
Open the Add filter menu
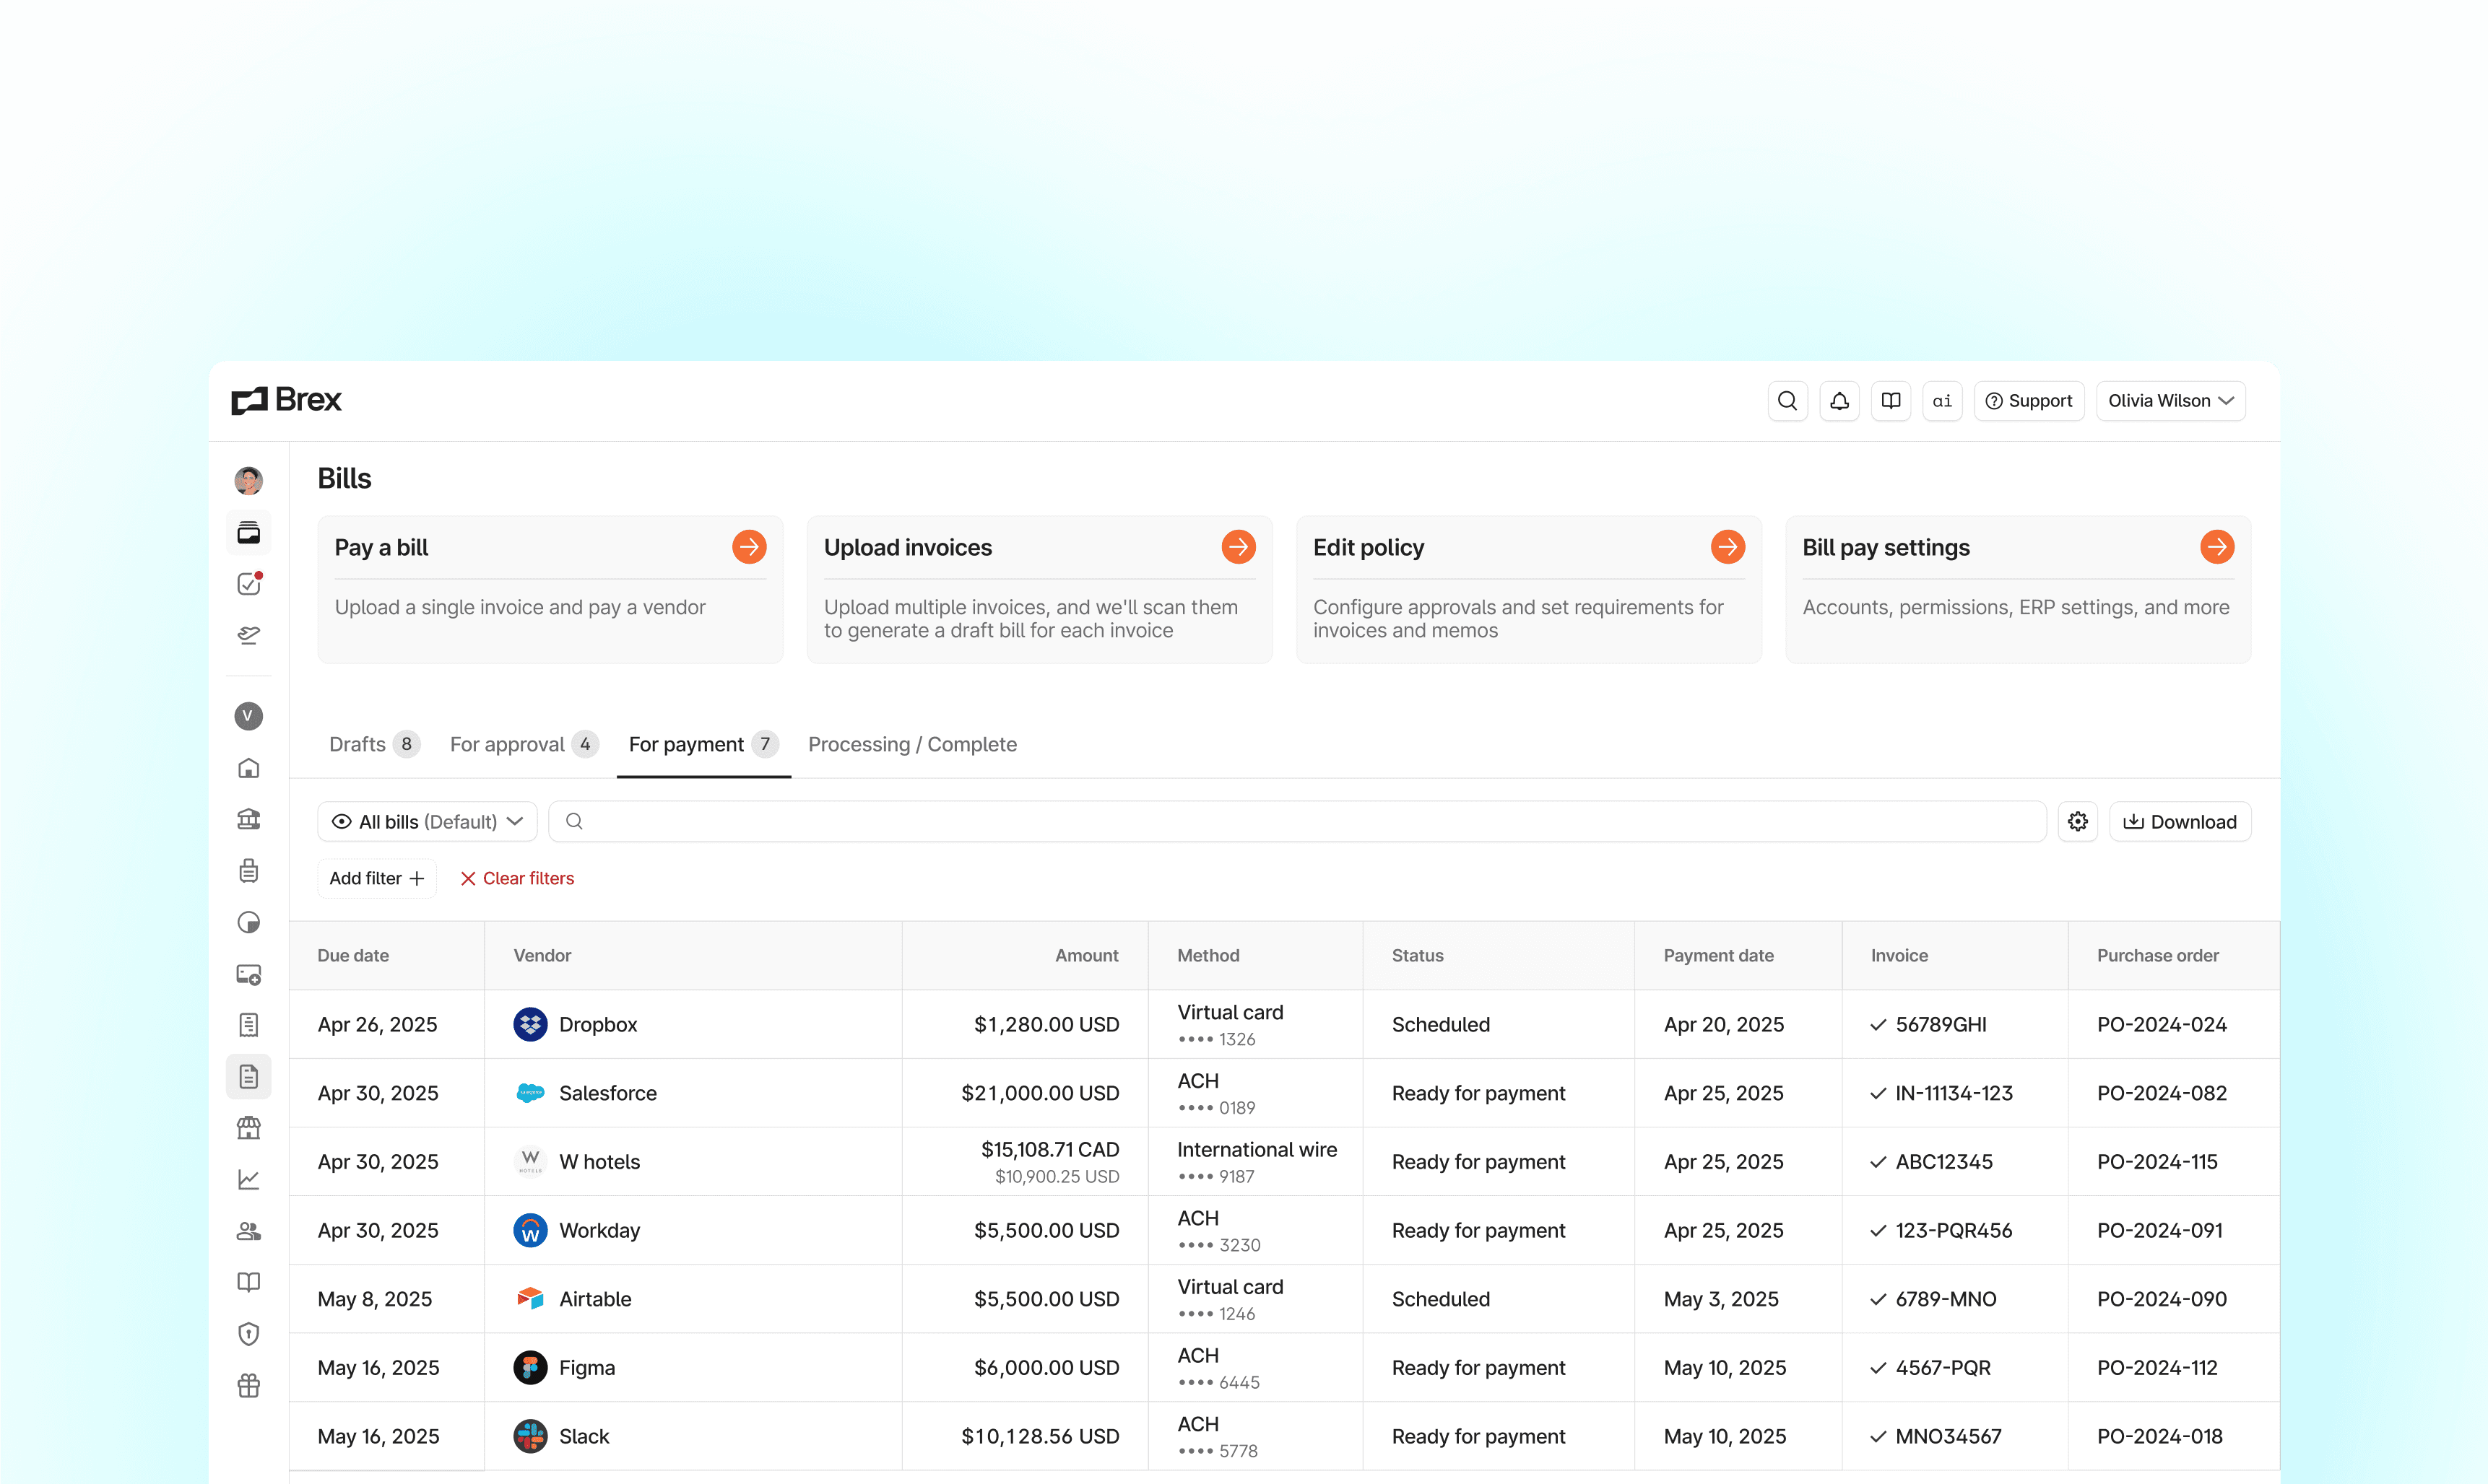376,878
